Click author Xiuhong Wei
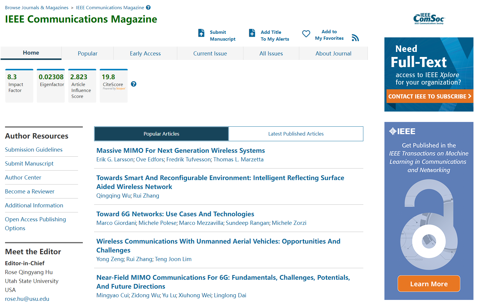This screenshot has width=480, height=302. click(195, 295)
